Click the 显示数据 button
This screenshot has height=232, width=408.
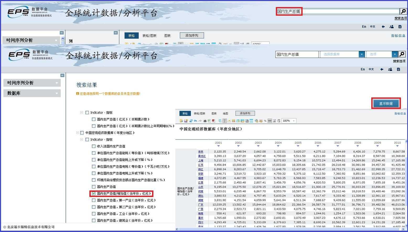coord(385,103)
